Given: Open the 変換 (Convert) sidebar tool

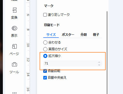Looking at the screenshot, I should point(14,13).
